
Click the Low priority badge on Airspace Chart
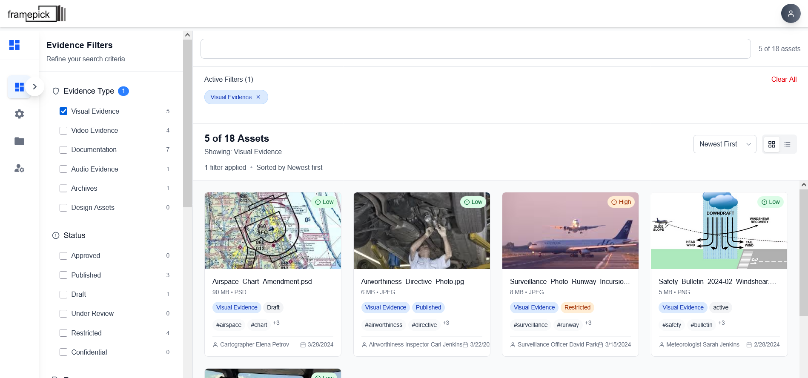324,202
